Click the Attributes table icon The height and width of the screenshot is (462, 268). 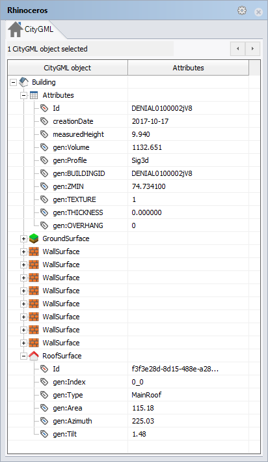click(x=34, y=95)
